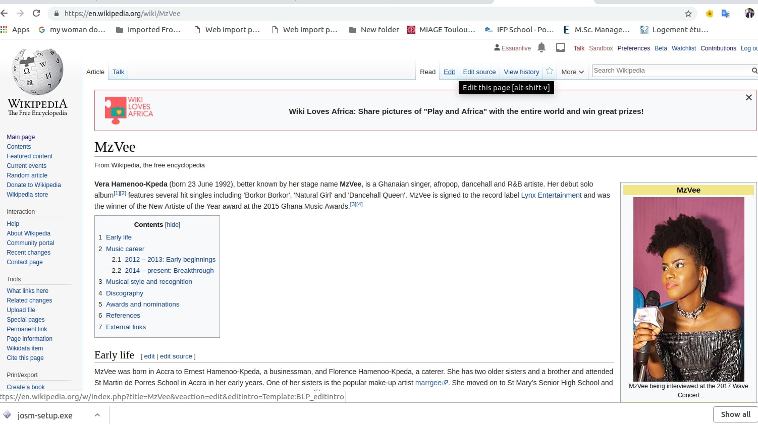This screenshot has height=425, width=758.
Task: Open the yellow sunflower extension icon
Action: [x=710, y=14]
